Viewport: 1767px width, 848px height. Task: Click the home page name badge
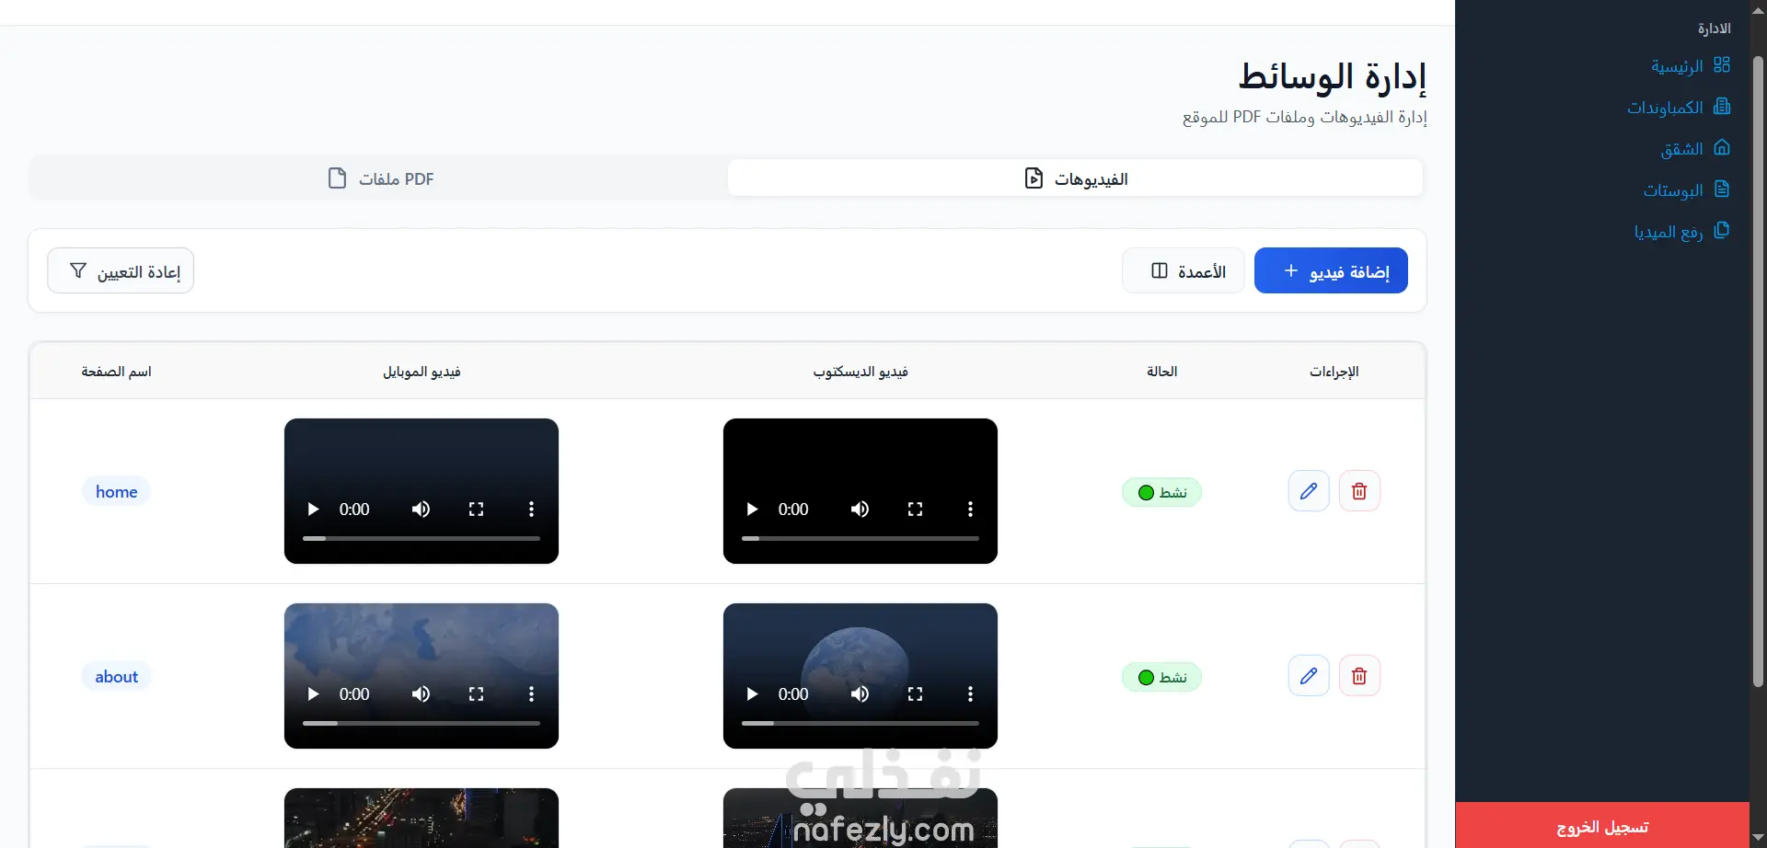(x=116, y=491)
